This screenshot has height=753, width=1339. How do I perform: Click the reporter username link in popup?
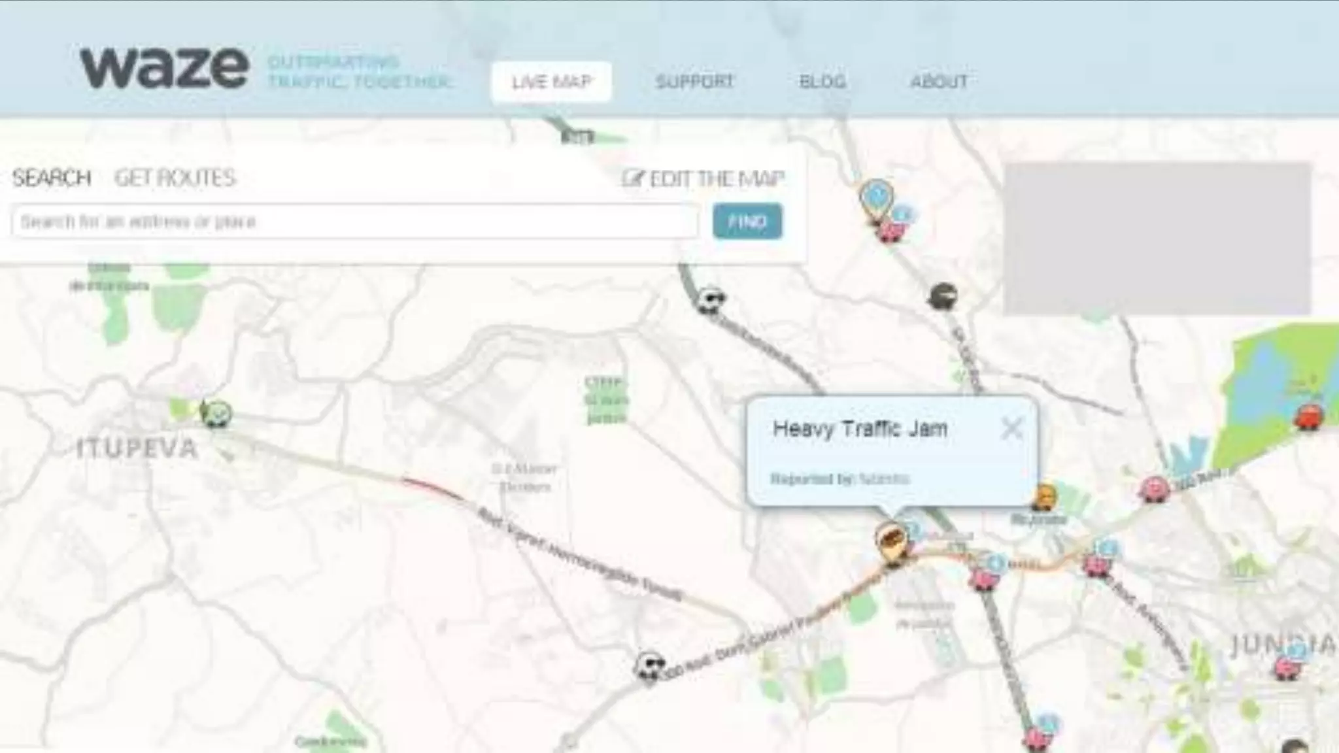(884, 479)
